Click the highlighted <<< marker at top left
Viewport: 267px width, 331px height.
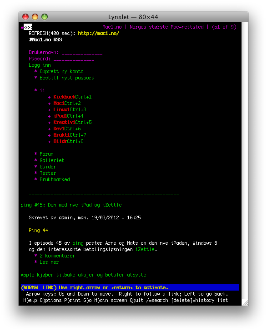(28, 27)
